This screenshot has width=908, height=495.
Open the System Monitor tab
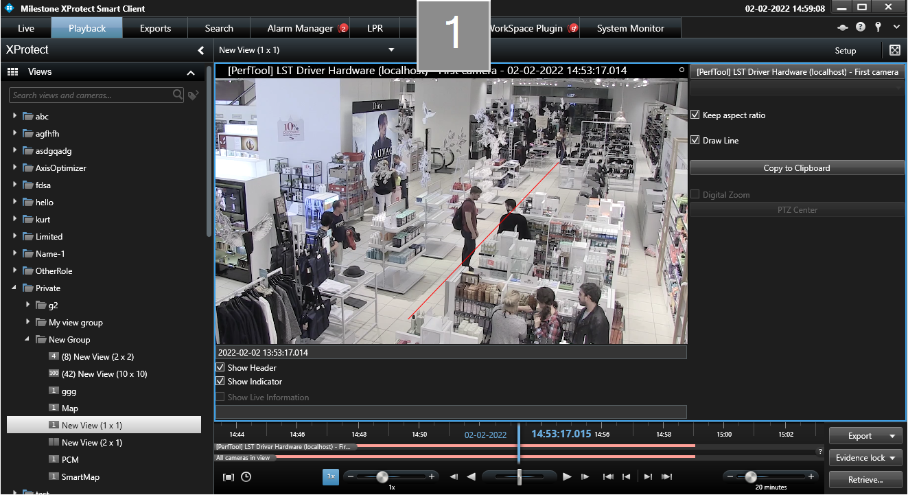point(631,28)
